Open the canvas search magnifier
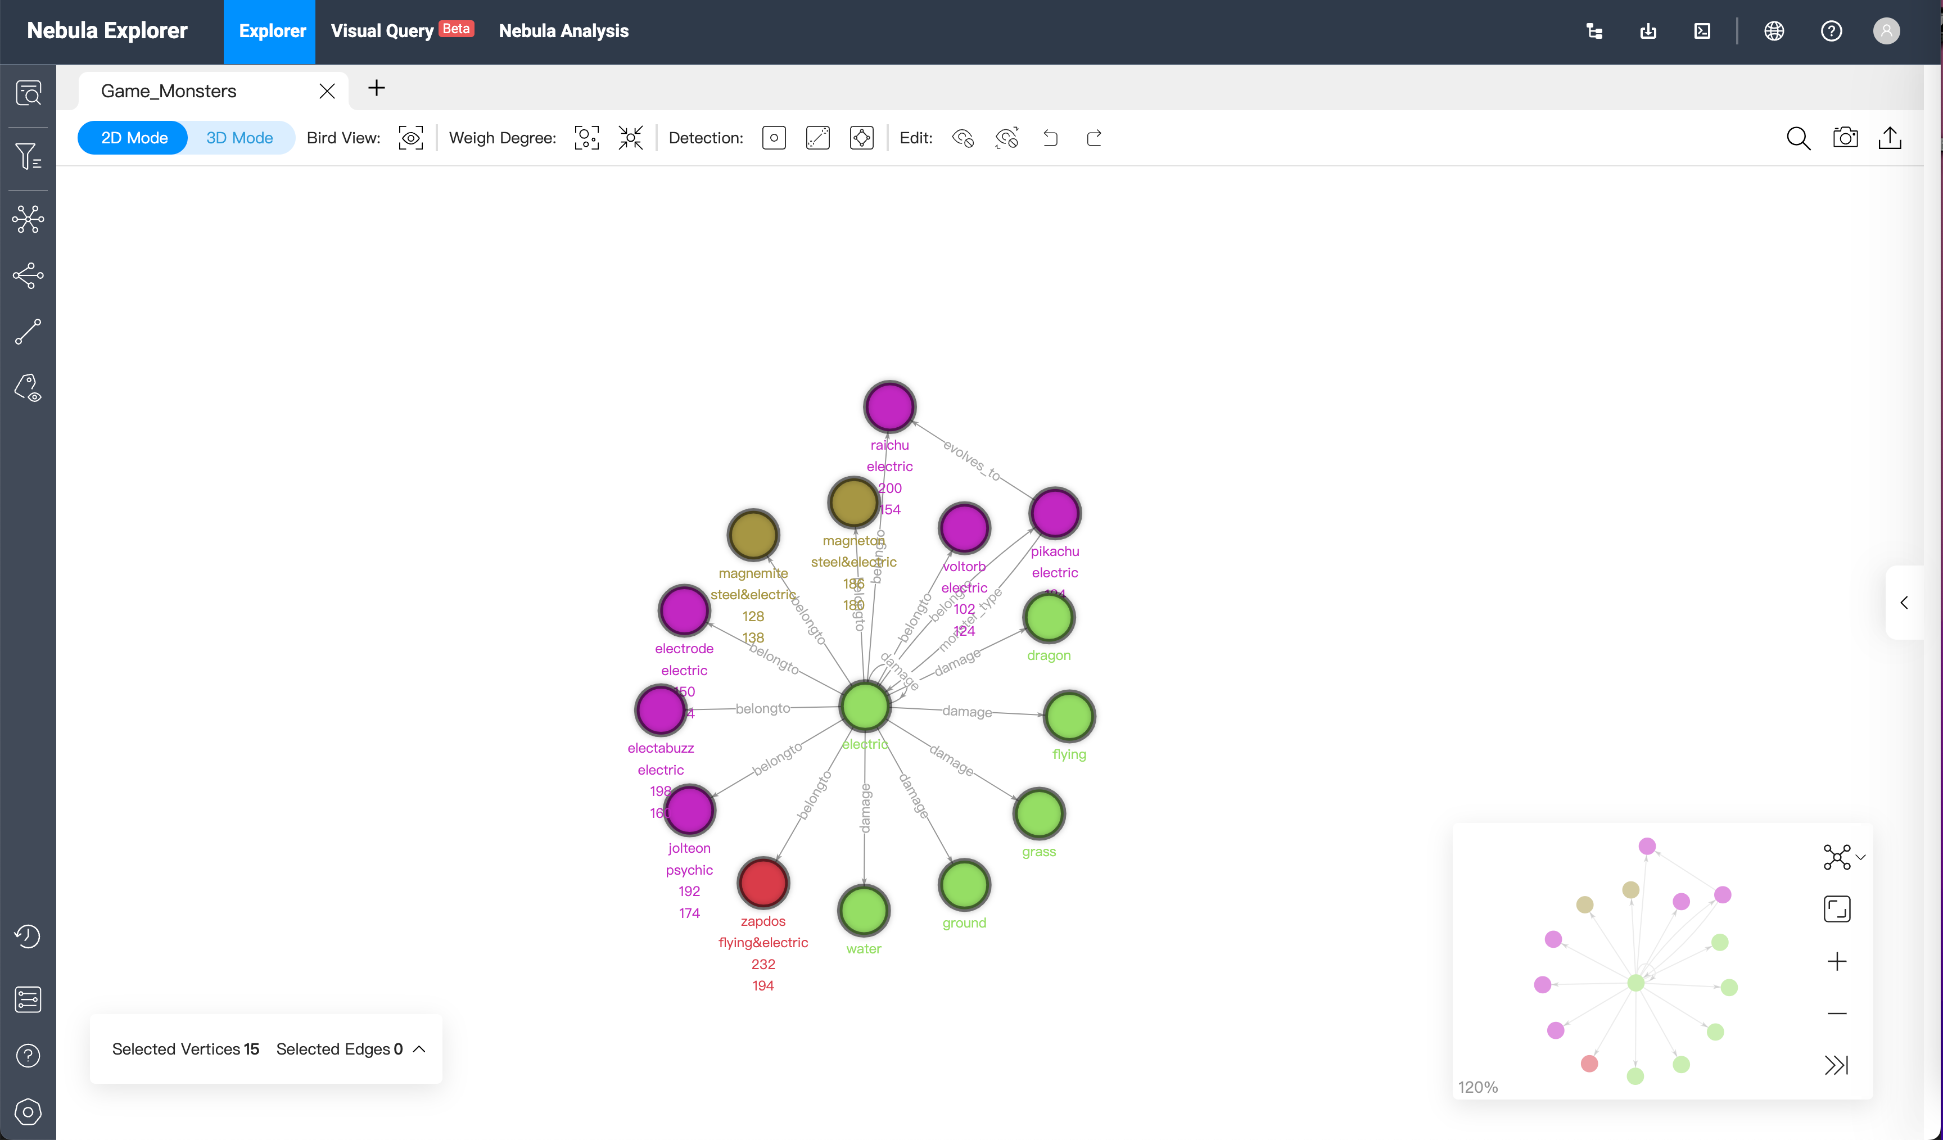Viewport: 1943px width, 1140px height. coord(1799,138)
